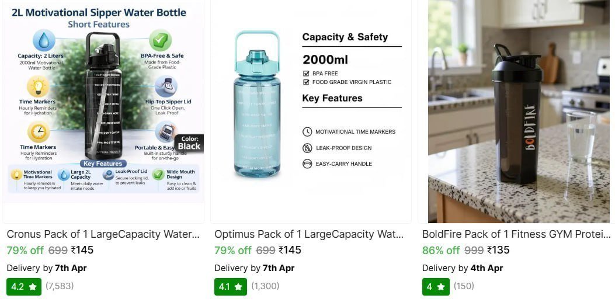Click the ₹135 BoldFire price

(498, 251)
